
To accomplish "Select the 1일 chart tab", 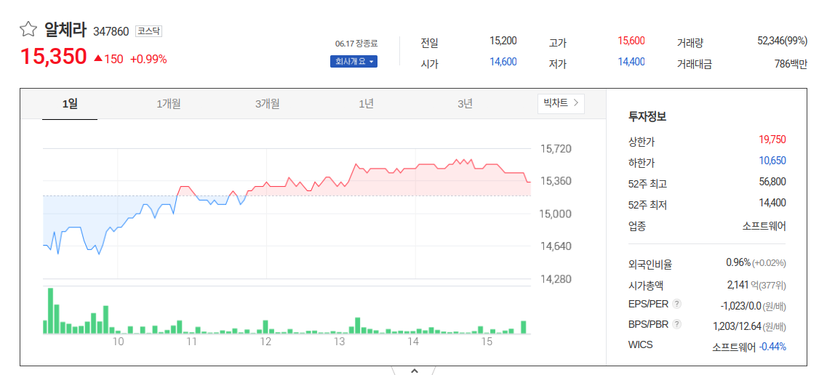I will (70, 105).
